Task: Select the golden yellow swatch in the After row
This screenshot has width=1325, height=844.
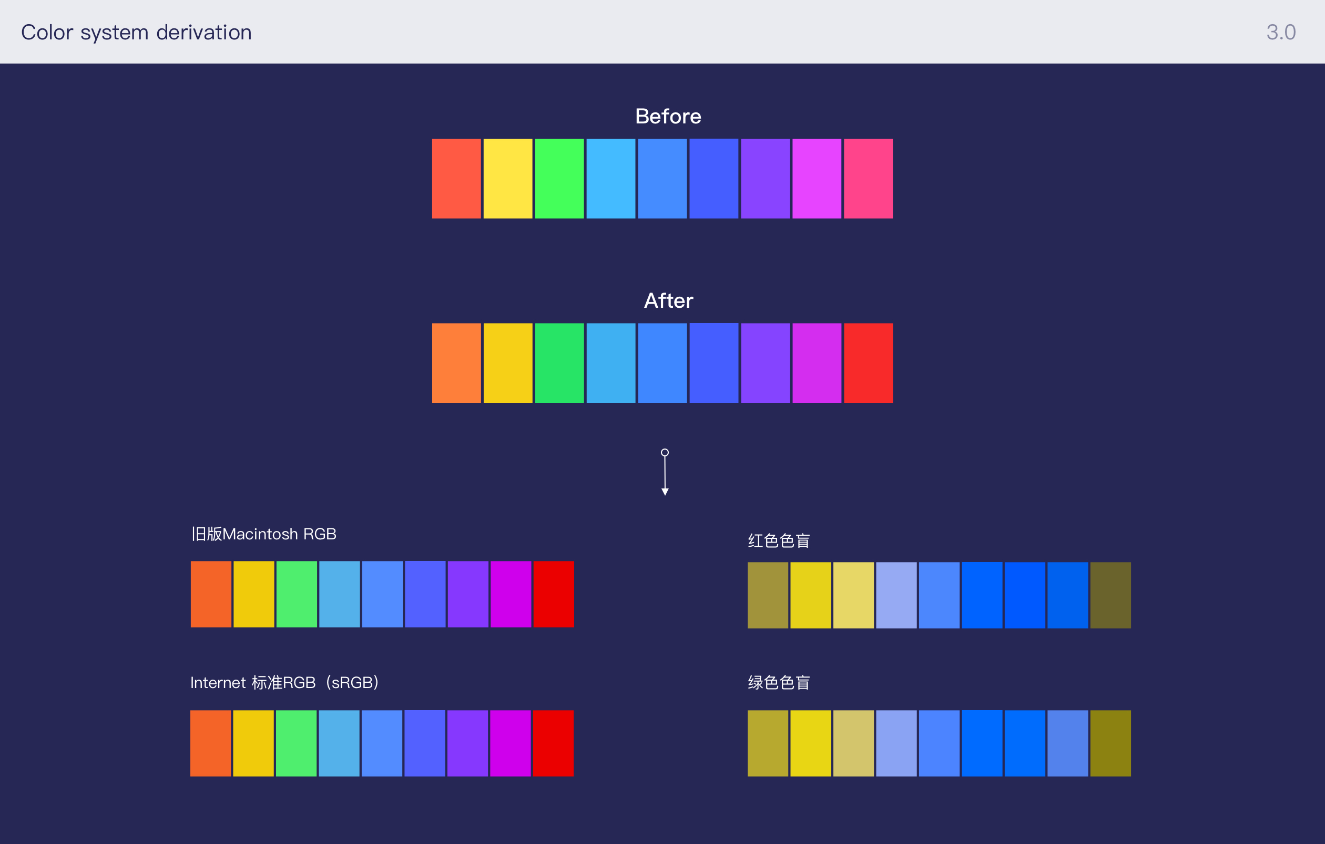Action: (x=508, y=363)
